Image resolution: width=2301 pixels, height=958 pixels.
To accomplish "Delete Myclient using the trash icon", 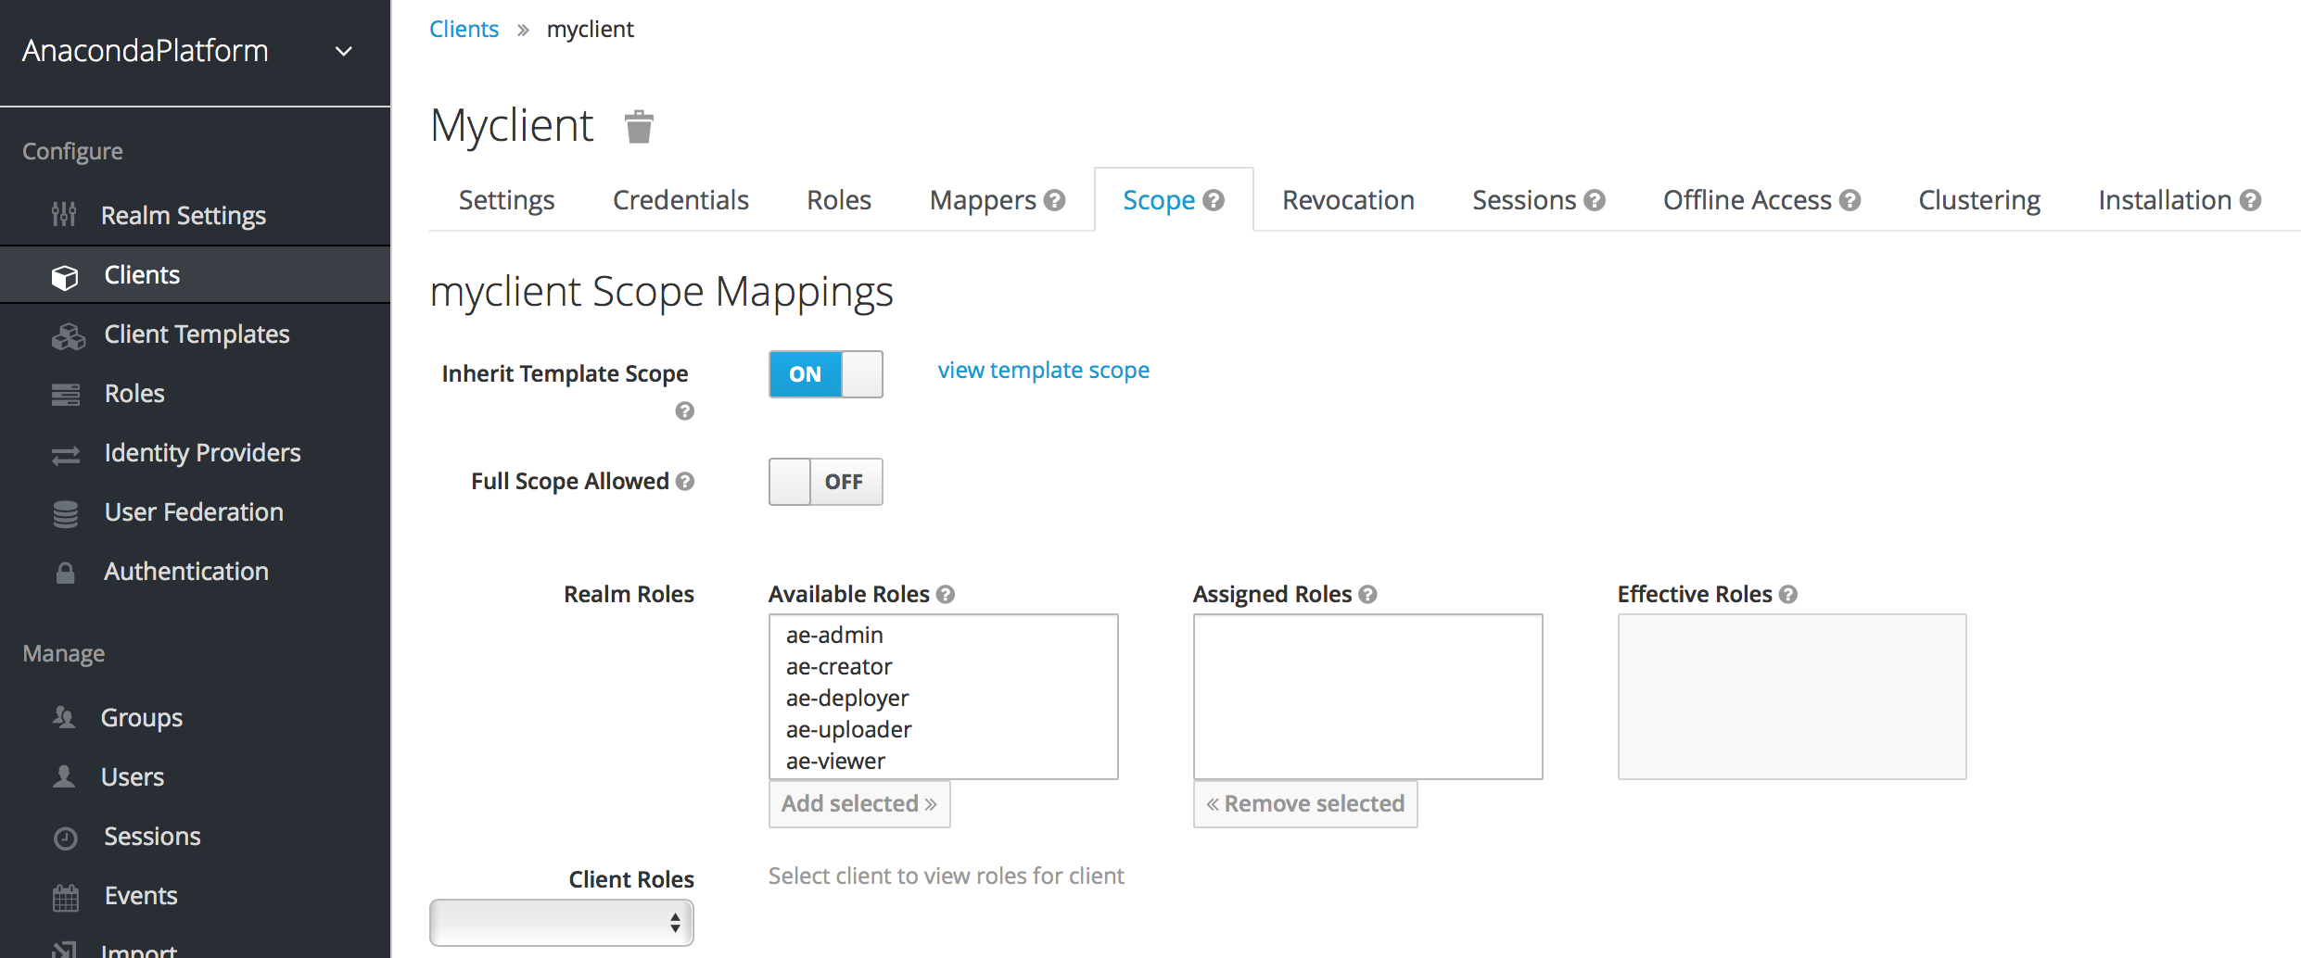I will [x=639, y=127].
